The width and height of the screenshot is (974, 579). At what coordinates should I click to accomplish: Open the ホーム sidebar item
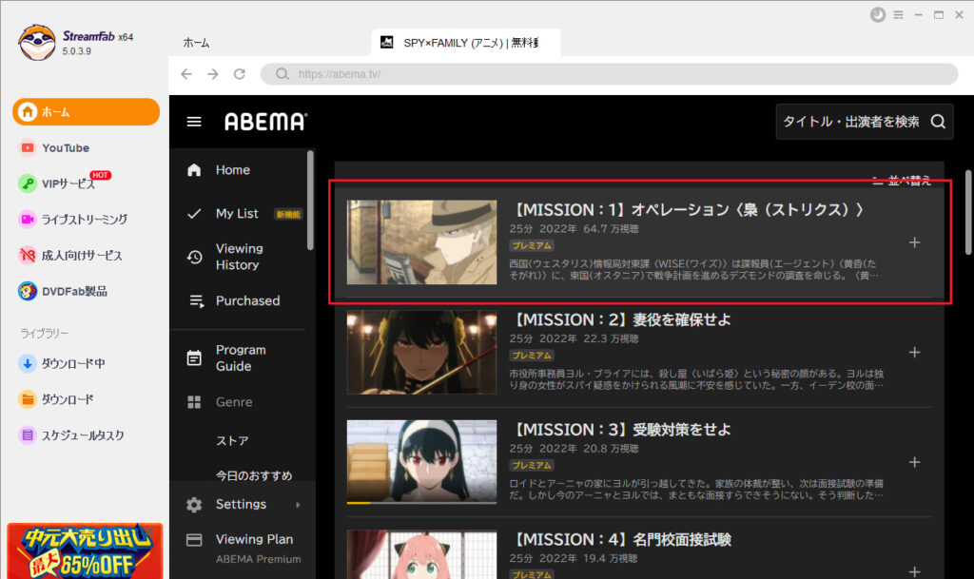(86, 111)
